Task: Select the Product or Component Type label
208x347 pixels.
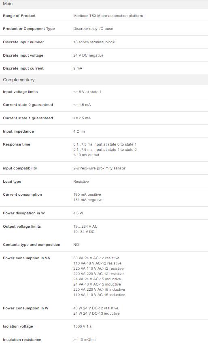Action: (29, 29)
